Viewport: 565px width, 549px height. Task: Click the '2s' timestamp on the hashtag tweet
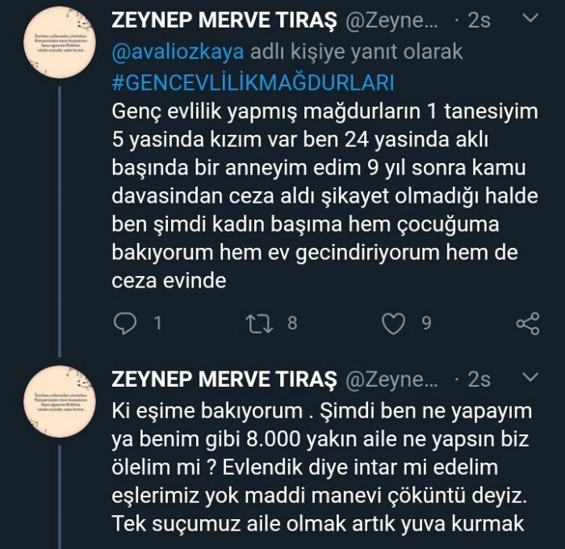pos(479,20)
